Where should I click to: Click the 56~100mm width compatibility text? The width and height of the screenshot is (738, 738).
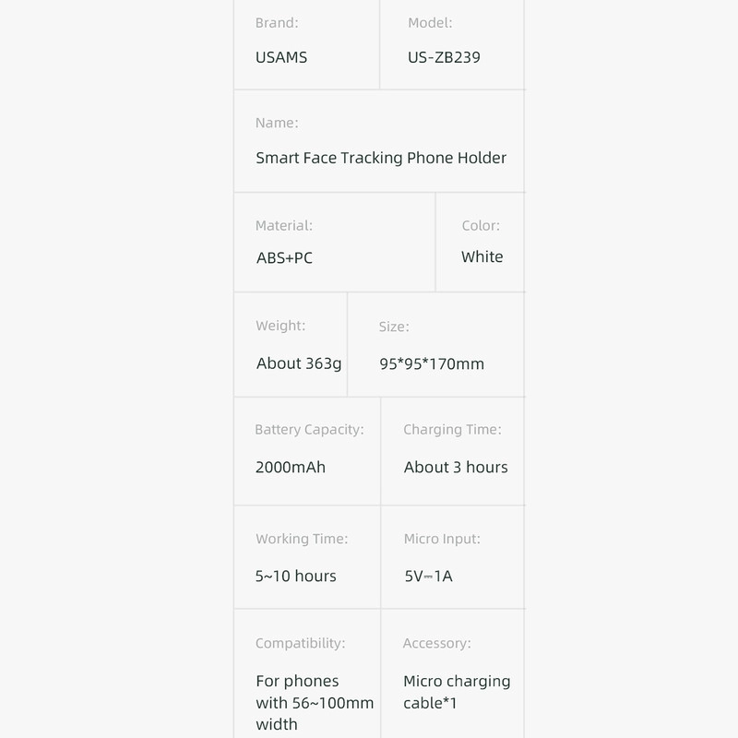[315, 703]
